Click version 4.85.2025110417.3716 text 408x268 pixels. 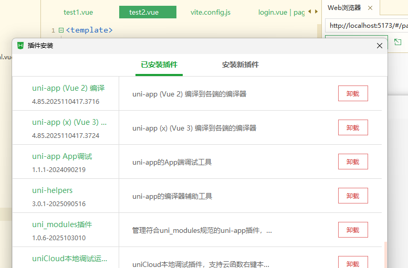[x=66, y=101]
